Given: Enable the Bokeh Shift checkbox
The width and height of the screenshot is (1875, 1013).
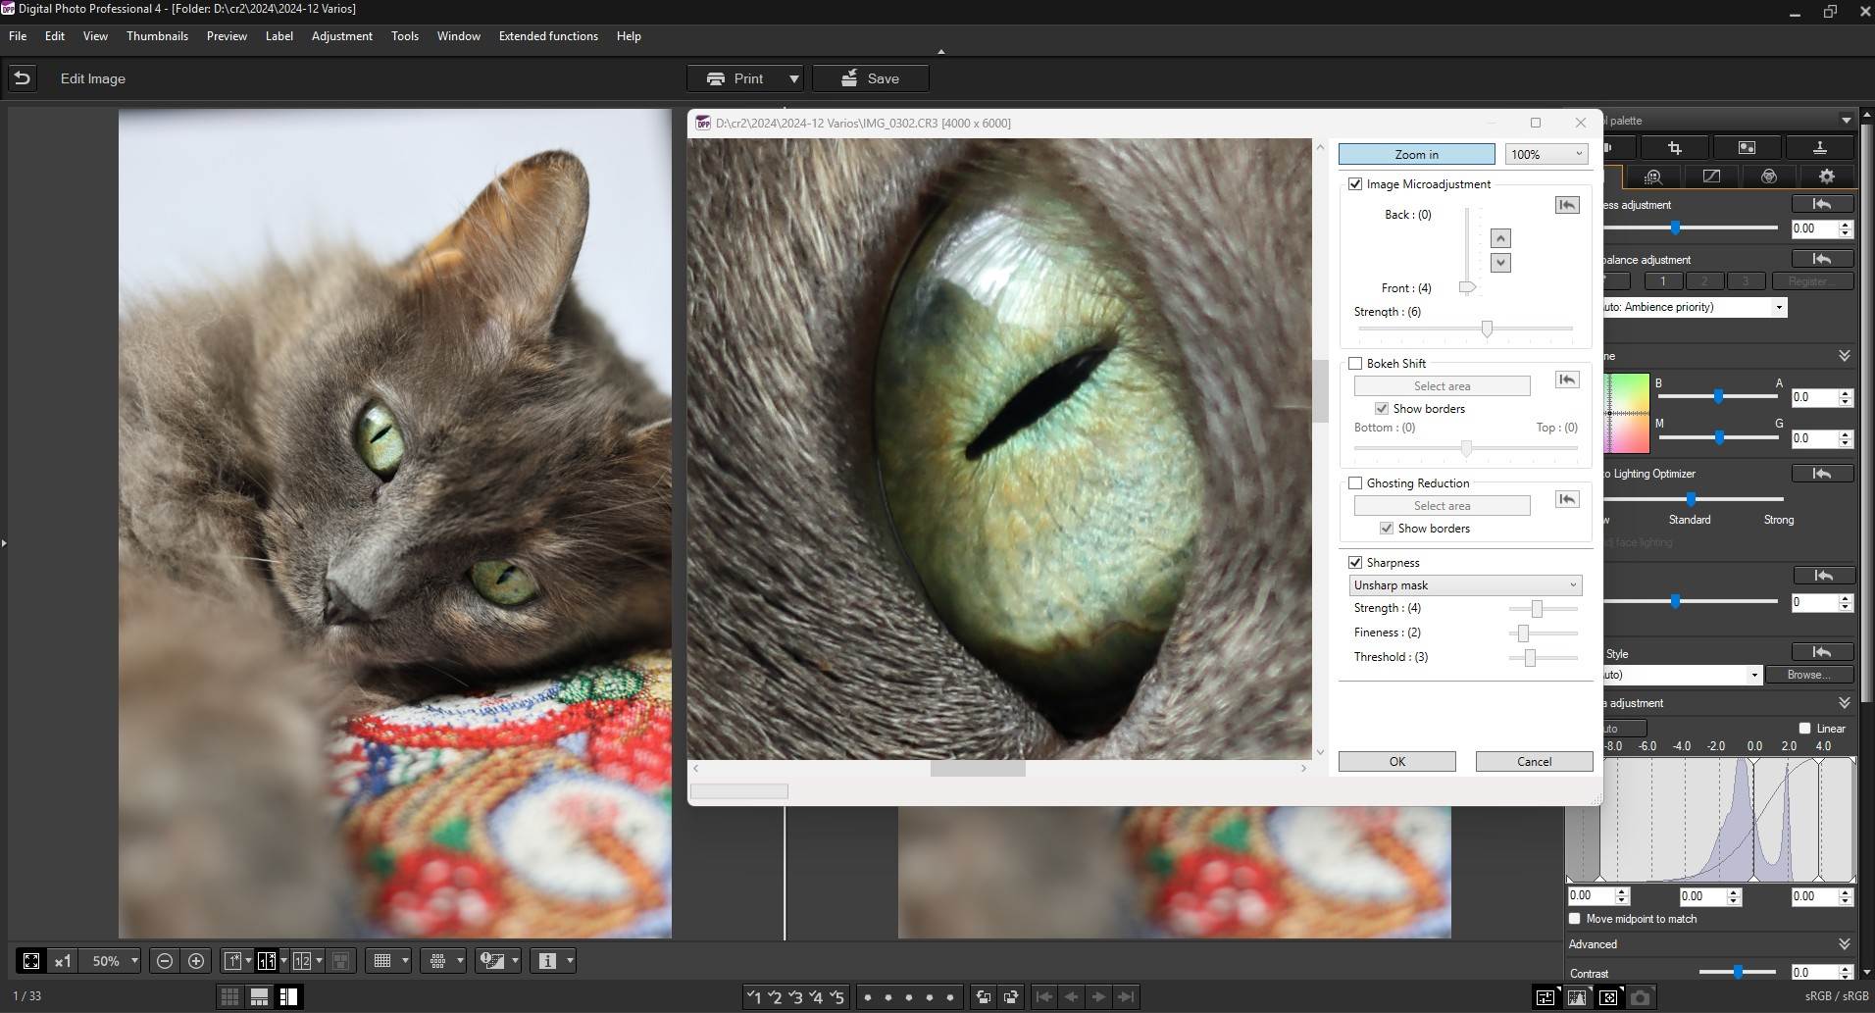Looking at the screenshot, I should pyautogui.click(x=1355, y=364).
